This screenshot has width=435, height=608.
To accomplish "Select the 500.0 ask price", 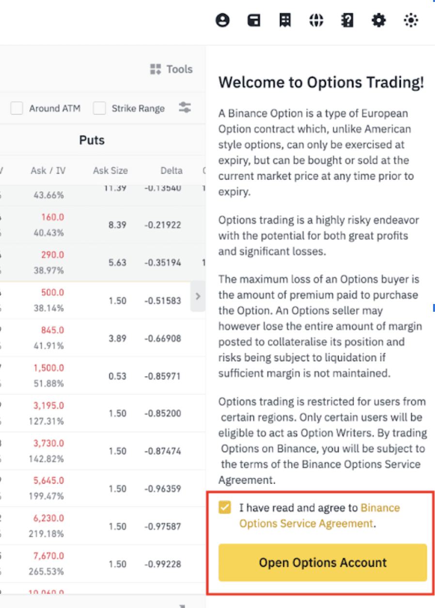I will [x=52, y=293].
